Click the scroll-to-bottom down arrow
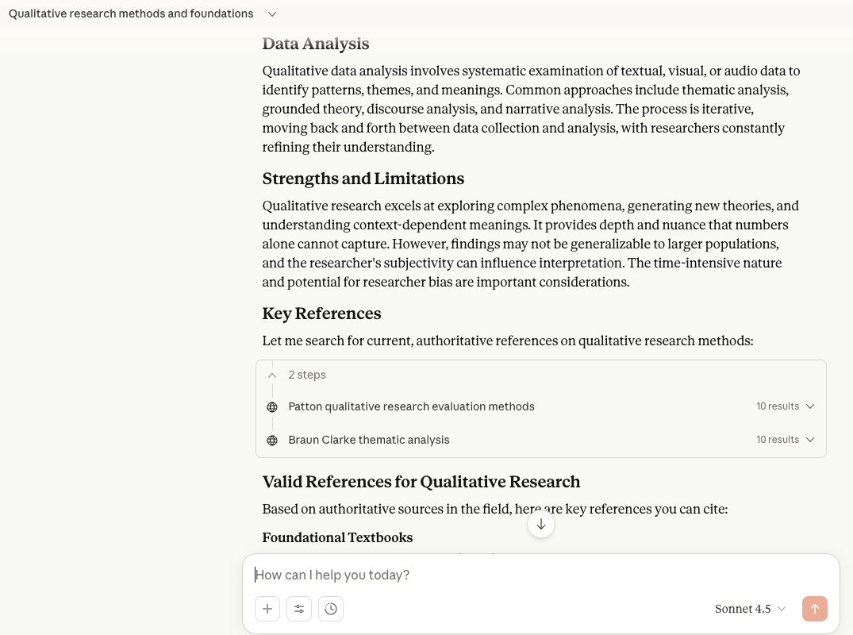This screenshot has height=635, width=853. coord(541,524)
